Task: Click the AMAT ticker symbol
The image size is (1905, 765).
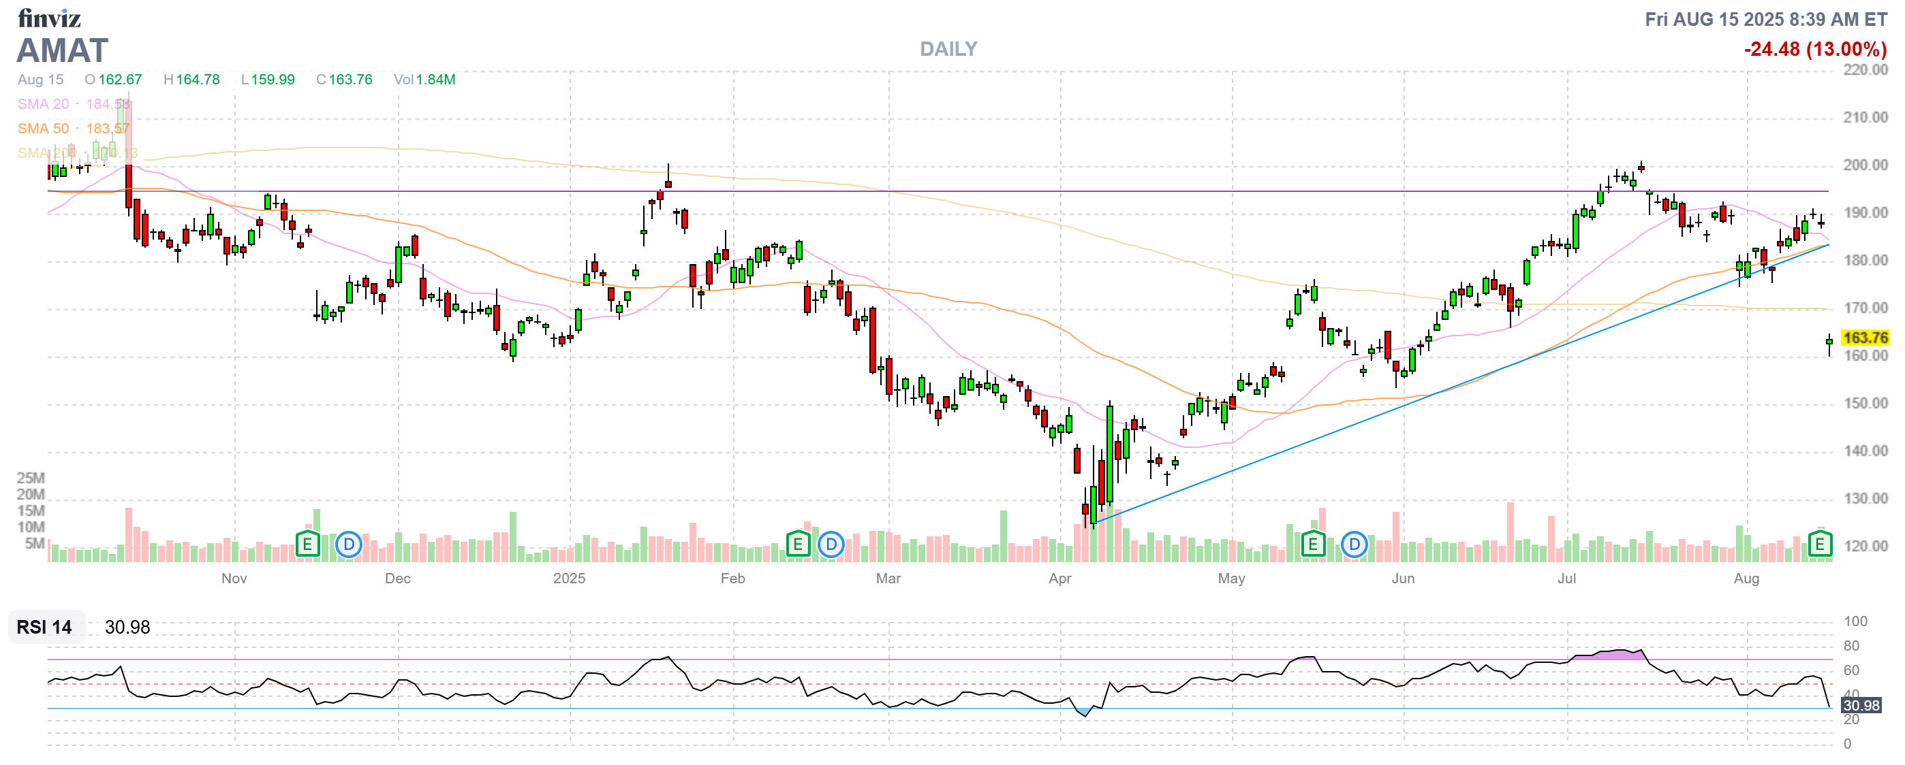Action: 63,50
